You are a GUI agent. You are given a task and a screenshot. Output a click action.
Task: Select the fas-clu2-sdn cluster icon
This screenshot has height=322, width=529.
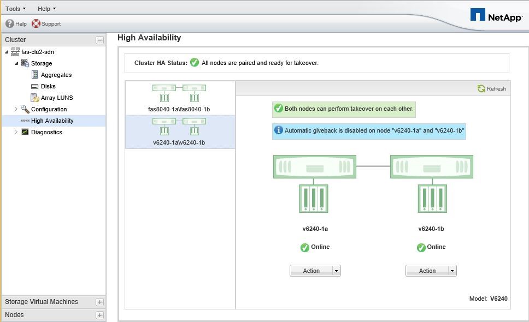15,51
